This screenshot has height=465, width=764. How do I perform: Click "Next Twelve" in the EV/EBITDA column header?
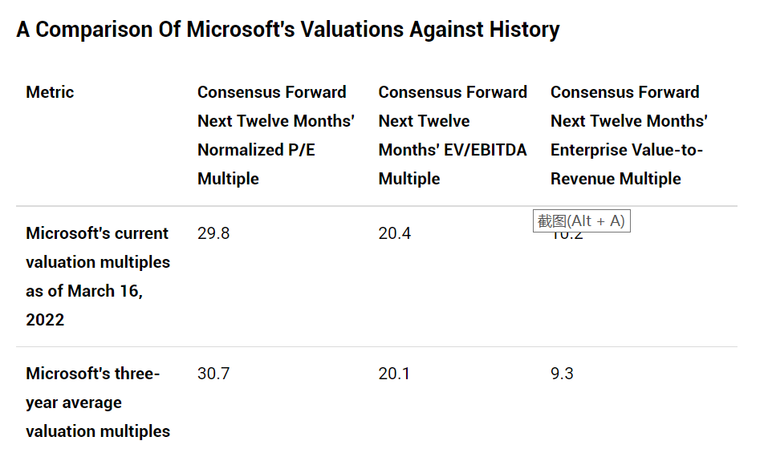click(x=424, y=121)
